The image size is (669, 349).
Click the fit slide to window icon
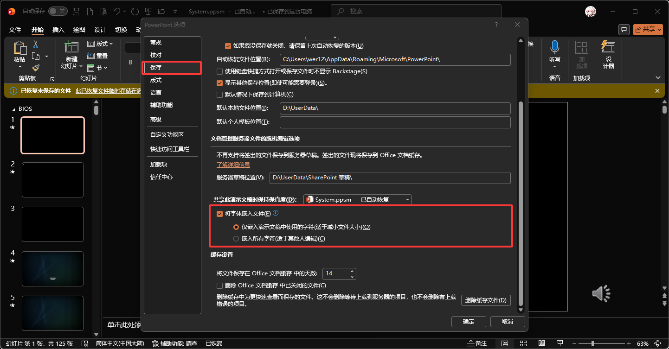pos(658,343)
